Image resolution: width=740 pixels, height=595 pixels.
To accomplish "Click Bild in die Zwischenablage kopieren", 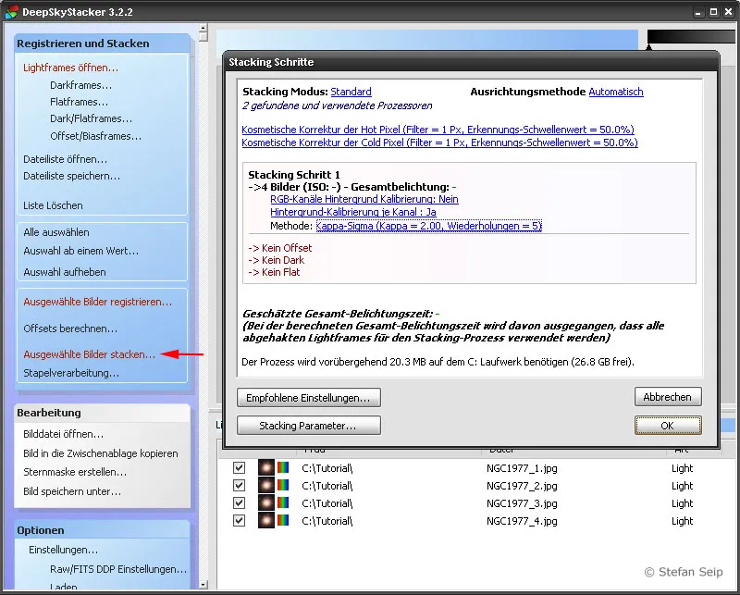I will [101, 453].
